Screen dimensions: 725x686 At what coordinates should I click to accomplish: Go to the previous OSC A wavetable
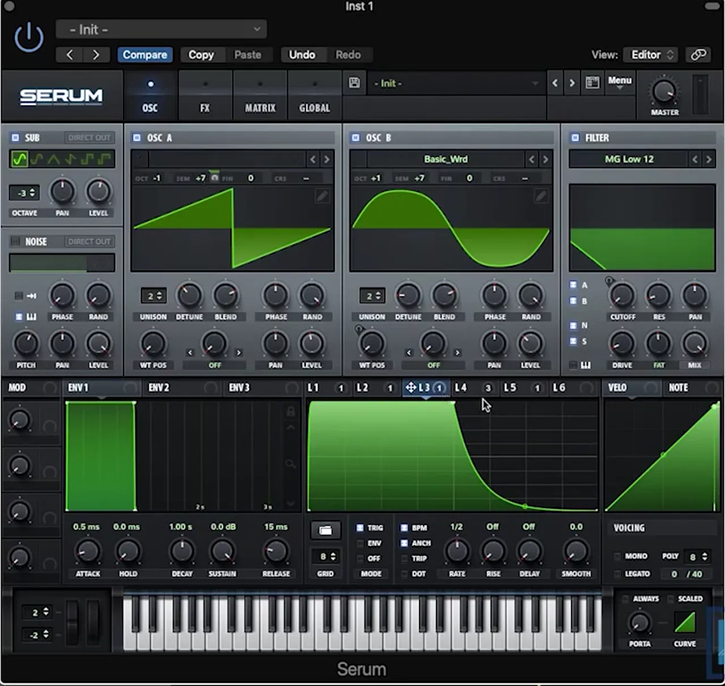313,159
